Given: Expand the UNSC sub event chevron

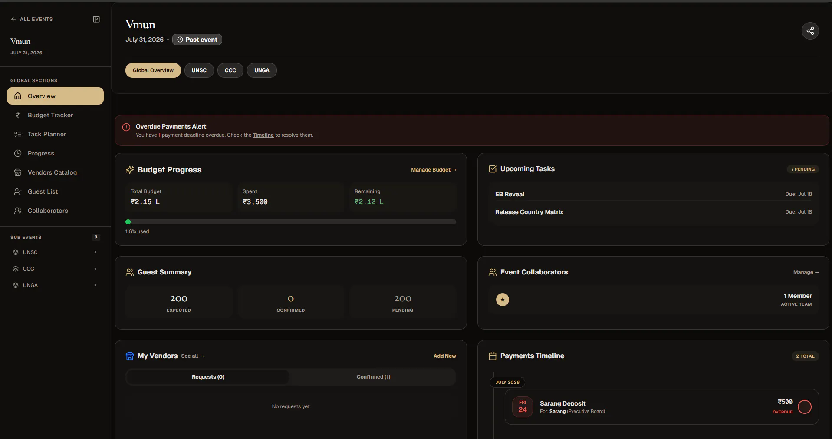Looking at the screenshot, I should click(95, 252).
